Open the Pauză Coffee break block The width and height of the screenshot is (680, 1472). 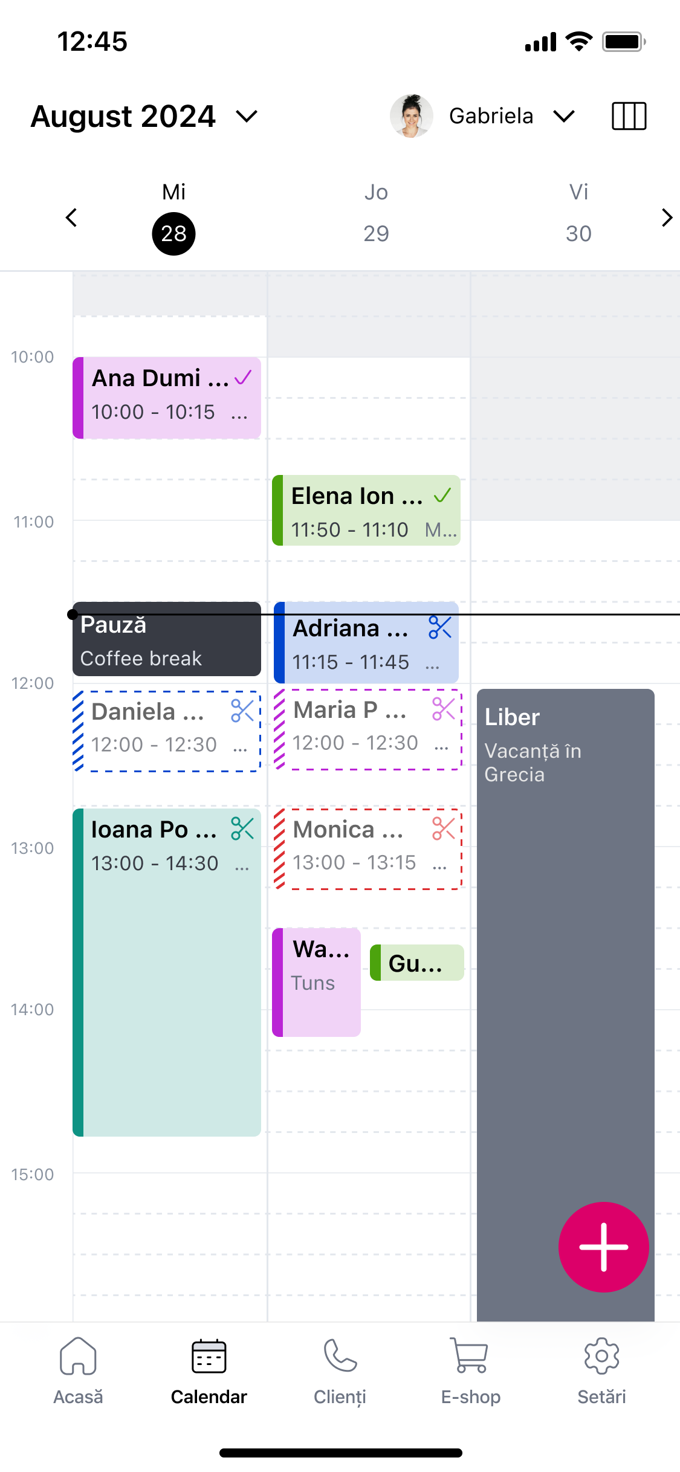coord(167,639)
